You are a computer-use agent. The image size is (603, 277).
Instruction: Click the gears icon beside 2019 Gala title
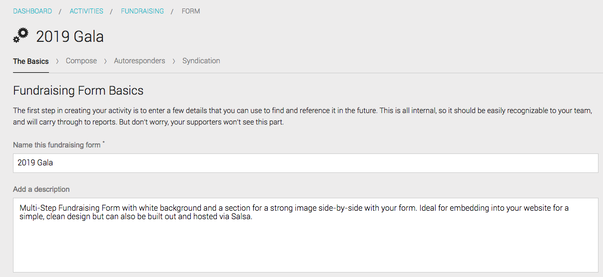pos(21,36)
